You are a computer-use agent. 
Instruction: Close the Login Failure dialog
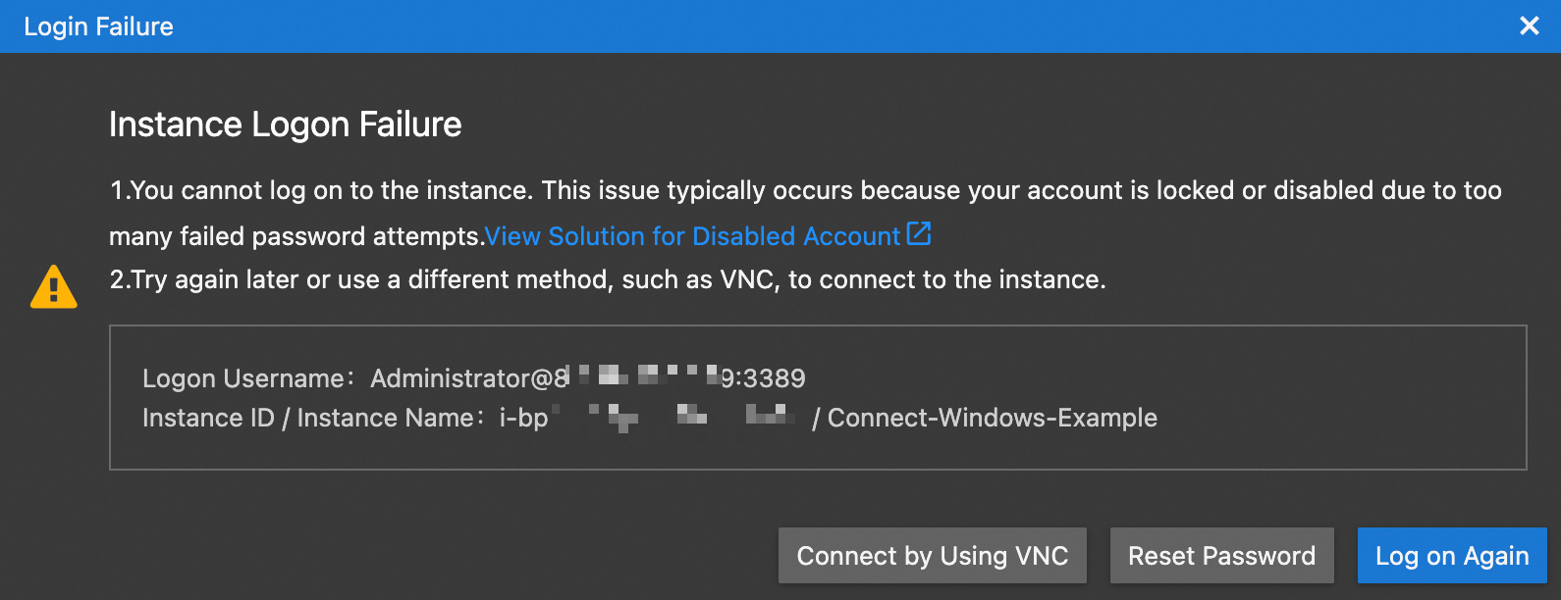[1529, 26]
